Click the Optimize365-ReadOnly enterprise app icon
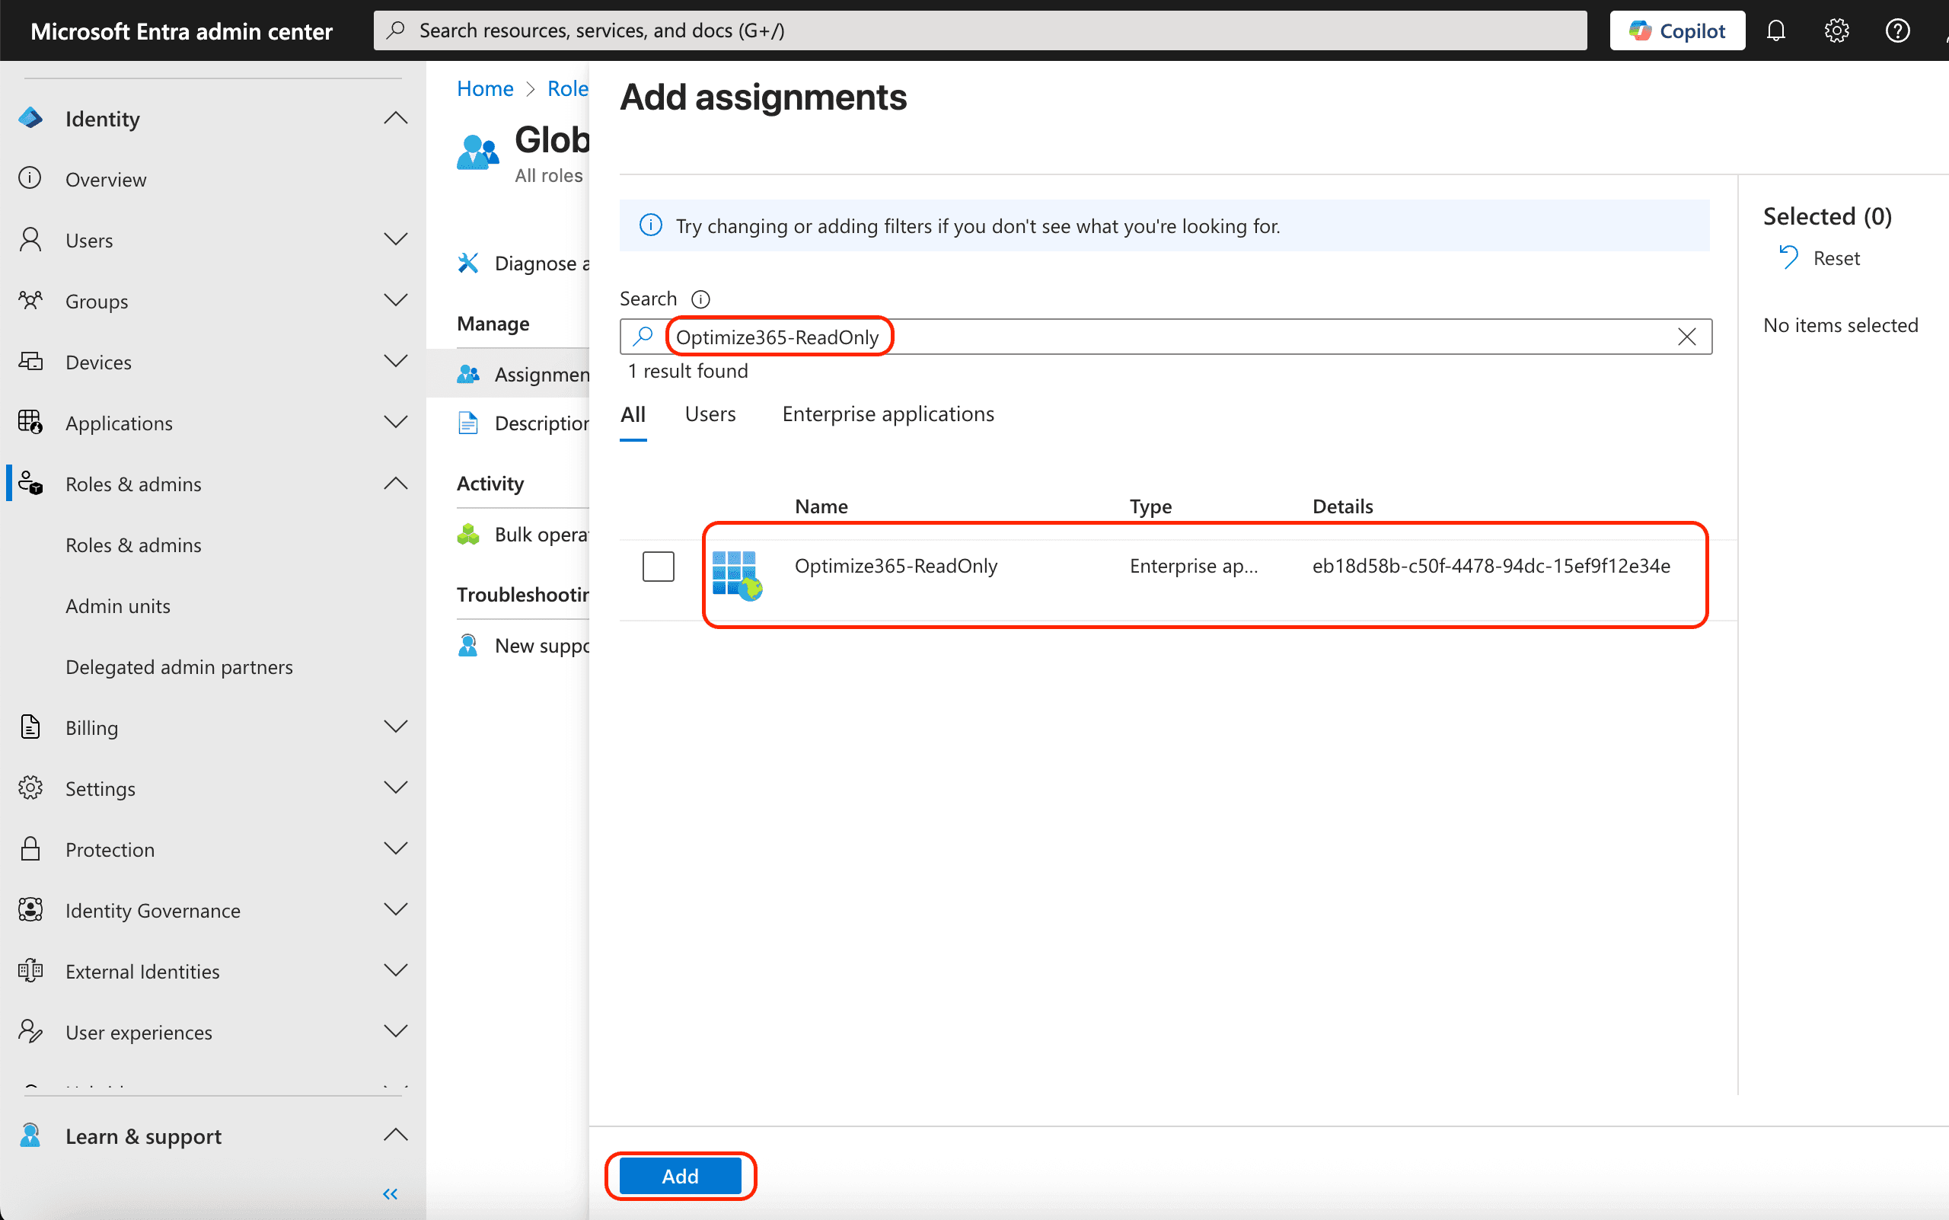1949x1220 pixels. [736, 574]
